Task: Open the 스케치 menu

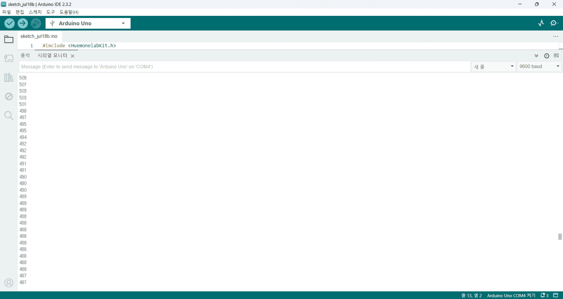Action: coord(35,12)
